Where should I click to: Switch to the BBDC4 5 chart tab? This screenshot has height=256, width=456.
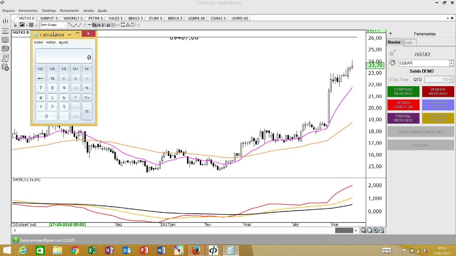(x=175, y=18)
